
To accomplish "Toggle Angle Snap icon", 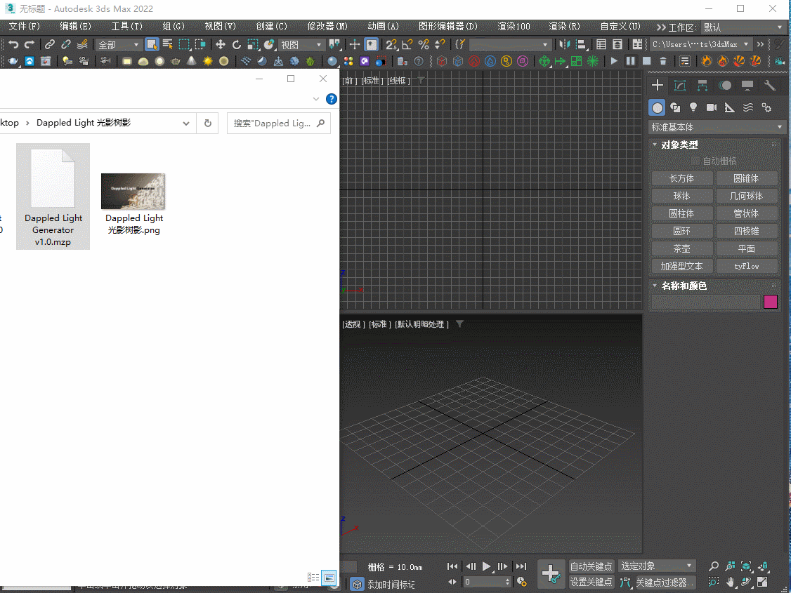I will click(407, 45).
